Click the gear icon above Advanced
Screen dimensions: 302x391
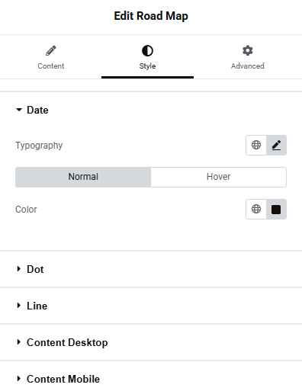(248, 50)
